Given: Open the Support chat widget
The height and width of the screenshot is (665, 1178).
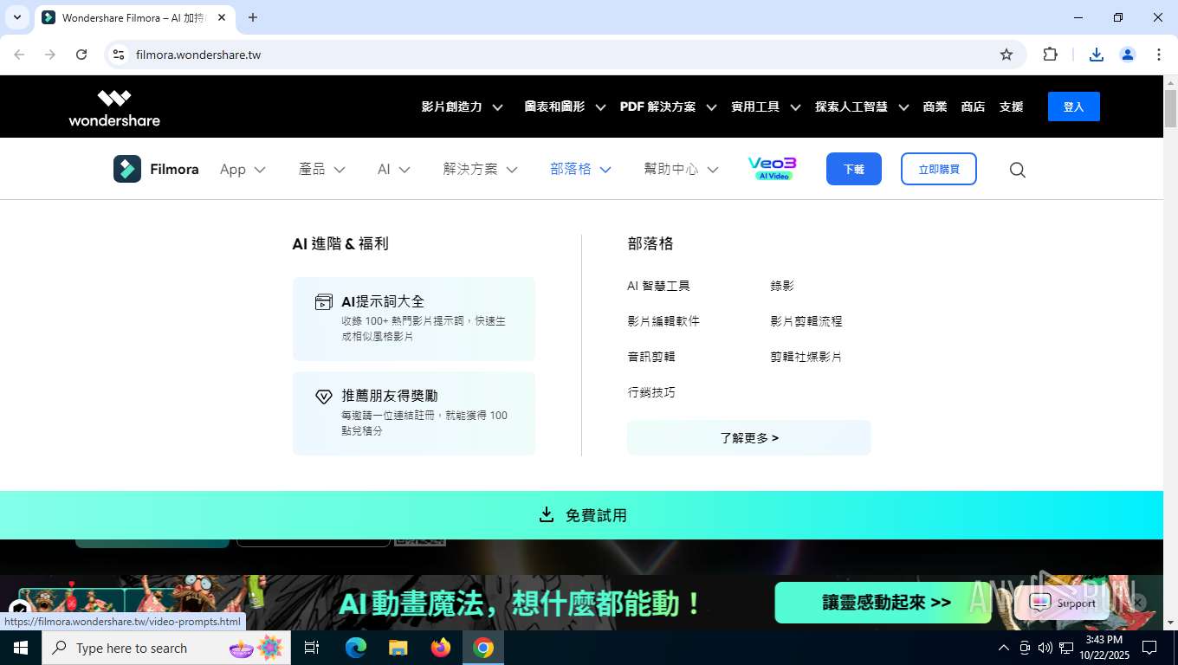Looking at the screenshot, I should coord(1063,604).
